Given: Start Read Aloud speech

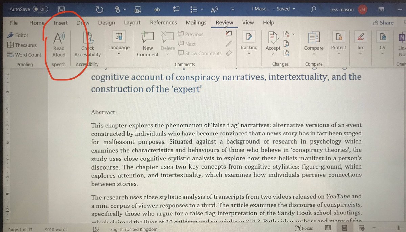Looking at the screenshot, I should pos(59,44).
